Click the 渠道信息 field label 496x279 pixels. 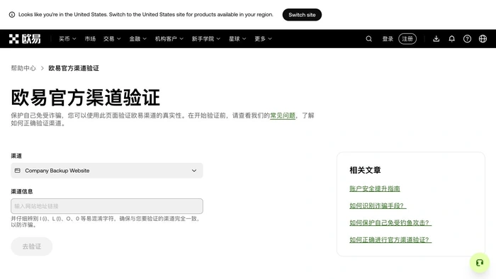[x=22, y=191]
